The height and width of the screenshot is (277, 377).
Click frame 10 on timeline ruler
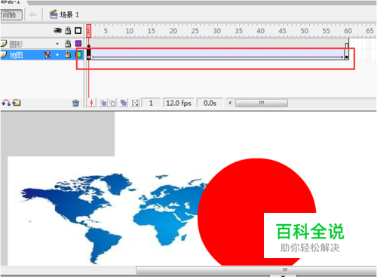click(130, 31)
